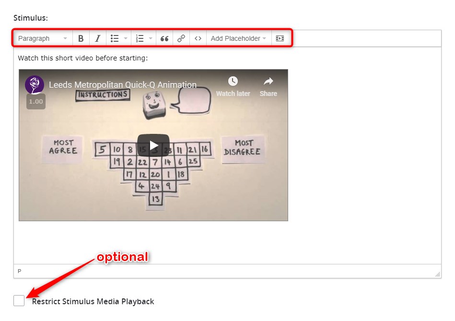The image size is (455, 321).
Task: Enable Restrict Stimulus Media Playback checkbox
Action: 19,301
